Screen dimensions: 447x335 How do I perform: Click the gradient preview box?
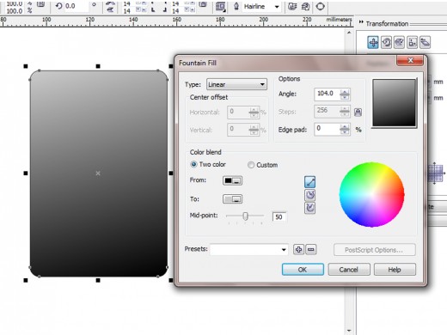point(395,103)
